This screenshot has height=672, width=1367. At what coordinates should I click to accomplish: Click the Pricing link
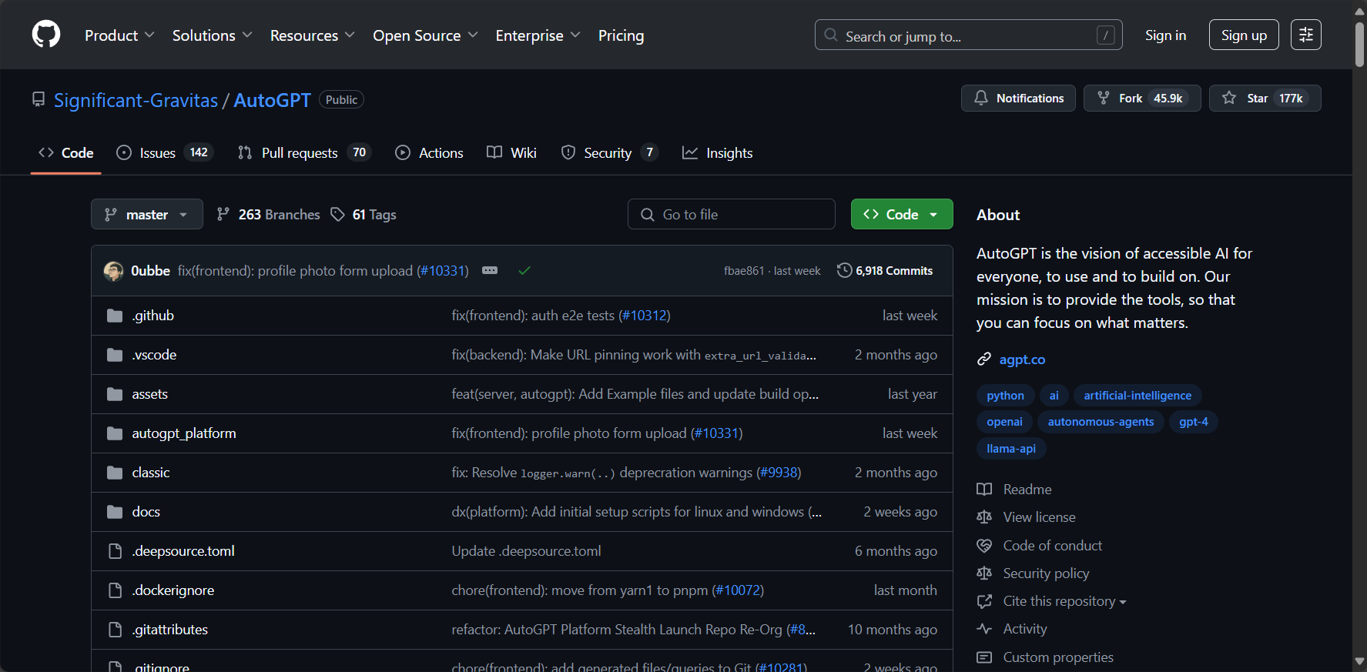coord(621,35)
